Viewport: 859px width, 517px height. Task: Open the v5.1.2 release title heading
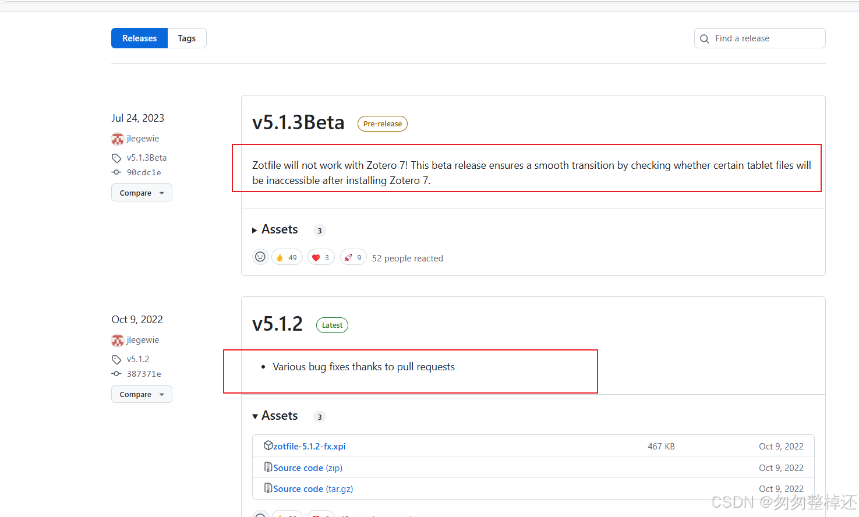pyautogui.click(x=277, y=324)
